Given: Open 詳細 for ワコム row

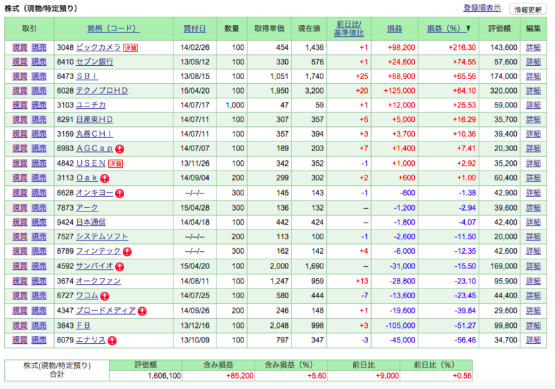Looking at the screenshot, I should pos(533,295).
